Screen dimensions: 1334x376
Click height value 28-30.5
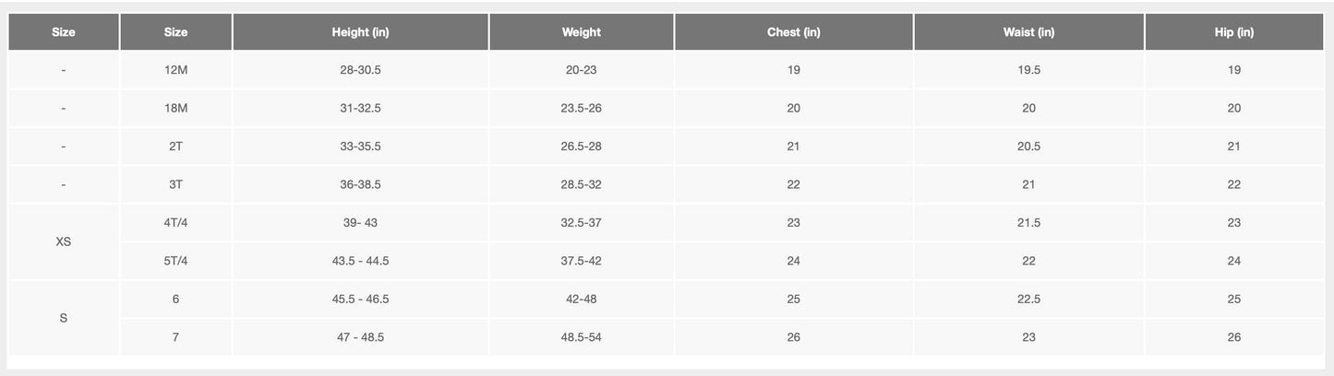pos(360,70)
